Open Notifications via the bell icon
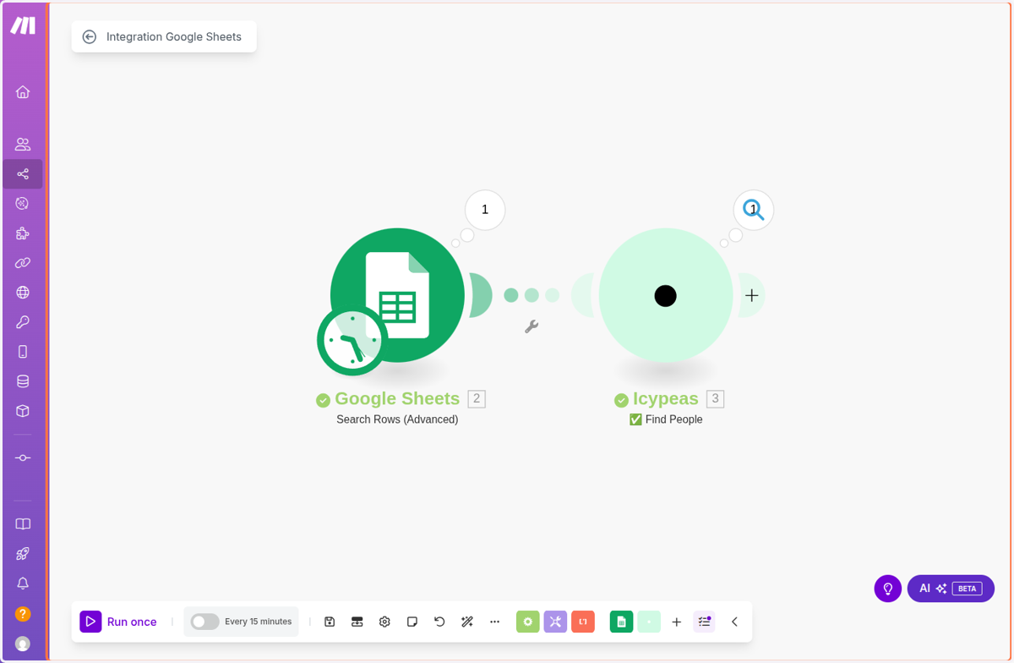 tap(23, 584)
